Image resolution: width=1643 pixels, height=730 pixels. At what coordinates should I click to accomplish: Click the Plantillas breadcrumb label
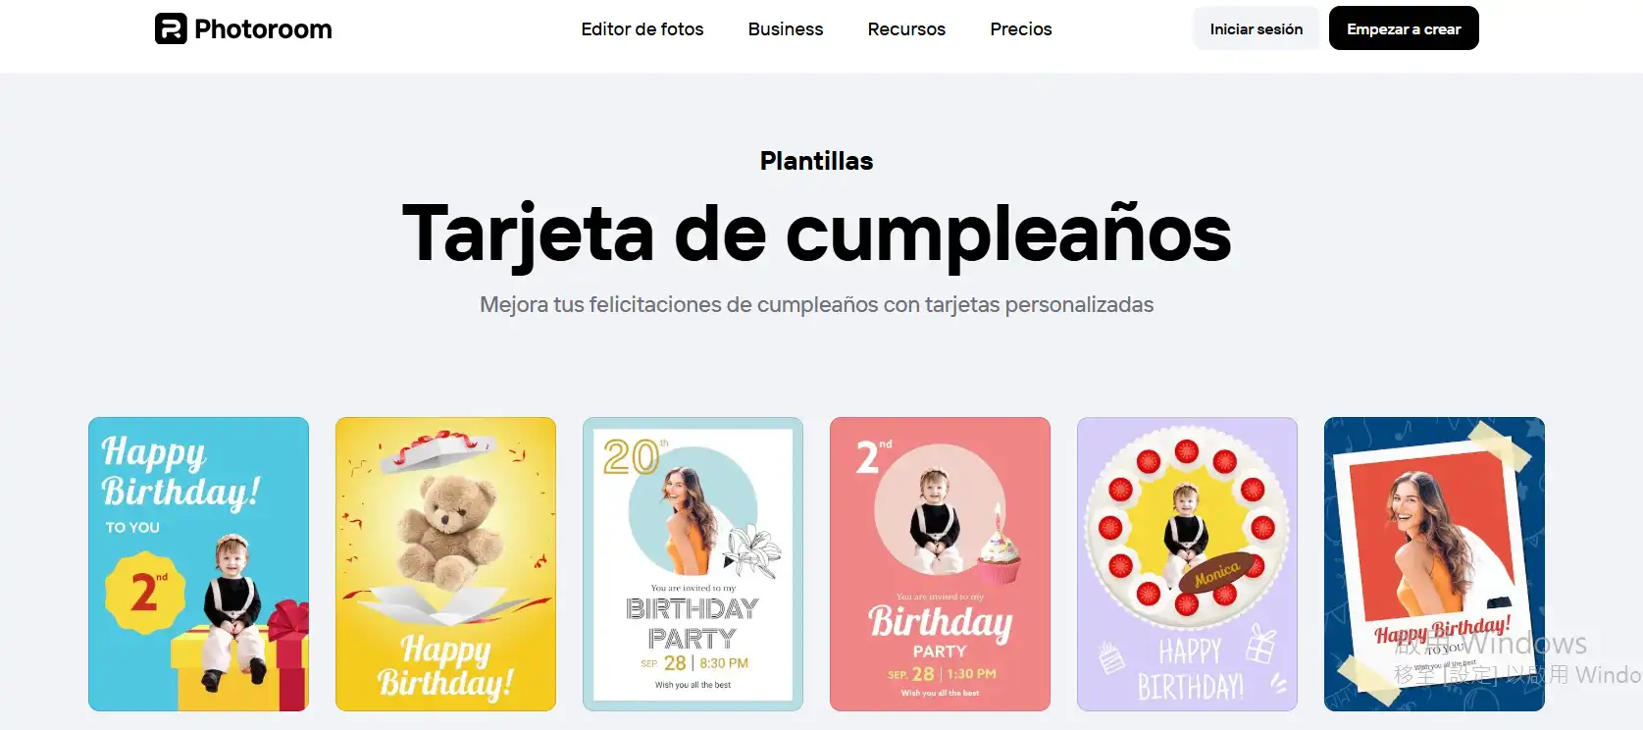[816, 161]
